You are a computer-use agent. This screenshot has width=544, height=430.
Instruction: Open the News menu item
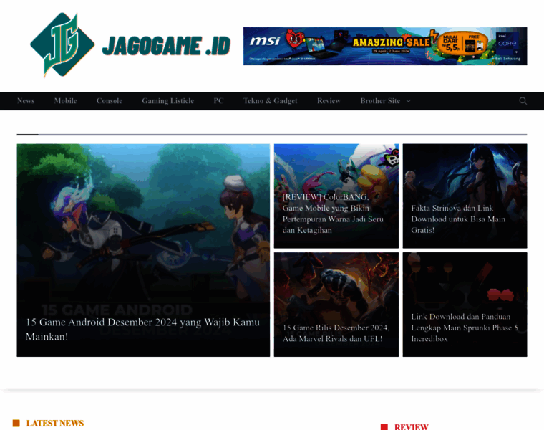26,101
